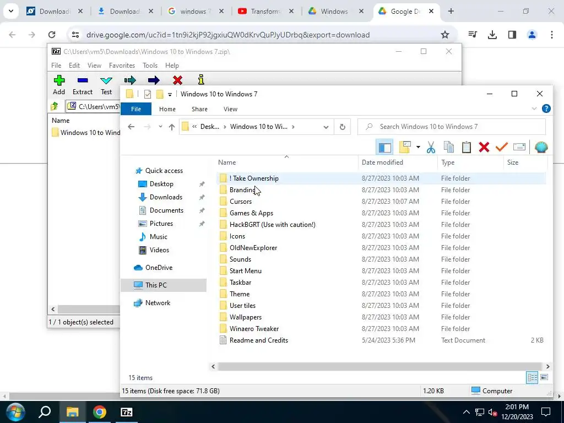
Task: Click the Explorer refresh button
Action: [343, 127]
